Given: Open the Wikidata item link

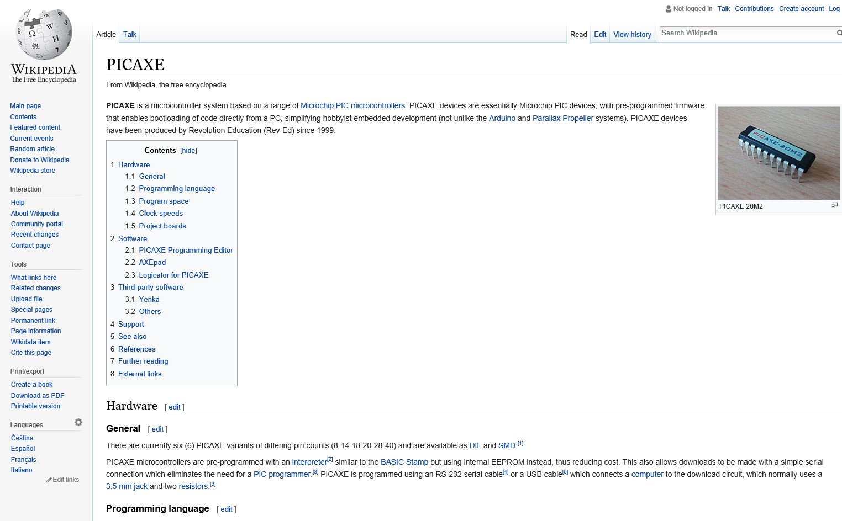Looking at the screenshot, I should (x=31, y=342).
